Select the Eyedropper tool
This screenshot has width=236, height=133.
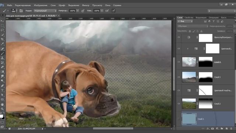2,44
